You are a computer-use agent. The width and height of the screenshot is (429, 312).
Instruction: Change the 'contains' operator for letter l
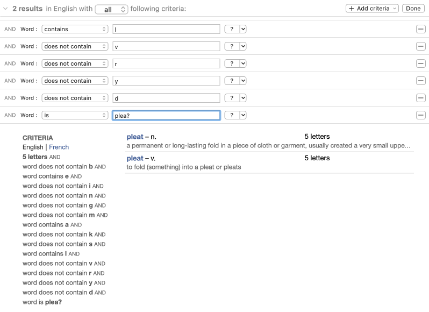pos(75,29)
